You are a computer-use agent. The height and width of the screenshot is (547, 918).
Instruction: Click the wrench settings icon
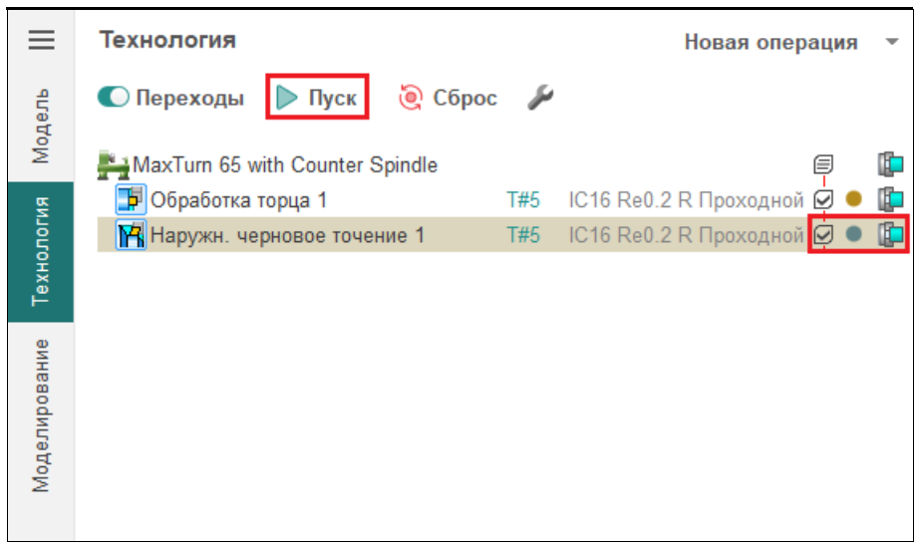(x=539, y=98)
